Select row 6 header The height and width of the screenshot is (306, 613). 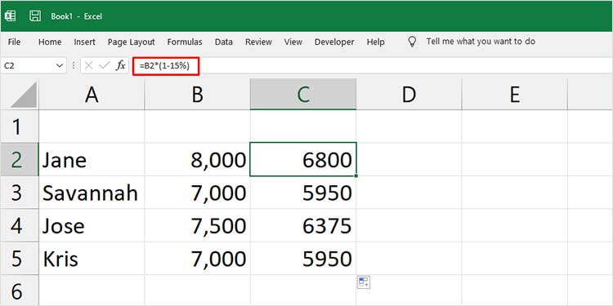[20, 290]
